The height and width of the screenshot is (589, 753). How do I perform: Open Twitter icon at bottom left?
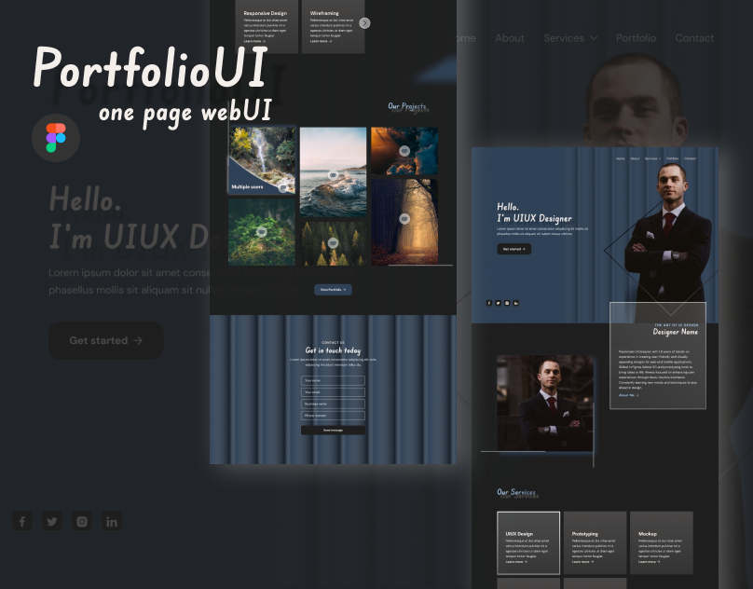click(52, 521)
